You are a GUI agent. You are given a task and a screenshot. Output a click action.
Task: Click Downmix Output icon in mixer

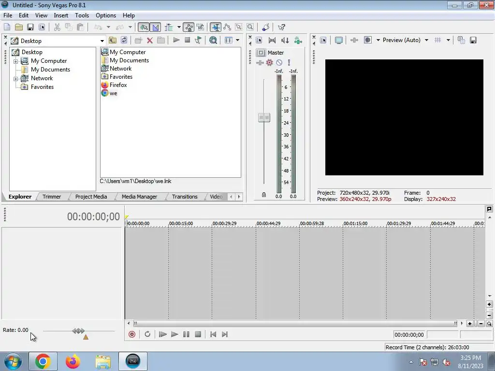tap(272, 40)
